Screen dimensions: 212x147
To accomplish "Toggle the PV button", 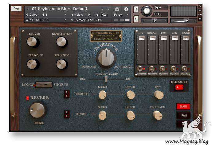I will tap(200, 19).
